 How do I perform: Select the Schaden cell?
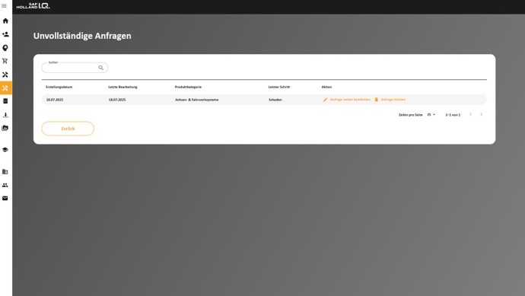click(x=275, y=100)
